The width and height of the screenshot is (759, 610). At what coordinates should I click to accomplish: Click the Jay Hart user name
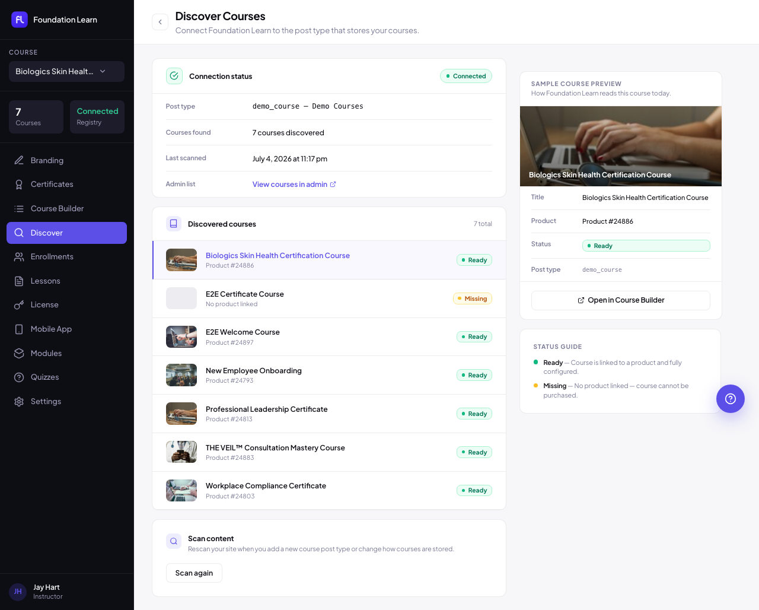[46, 587]
